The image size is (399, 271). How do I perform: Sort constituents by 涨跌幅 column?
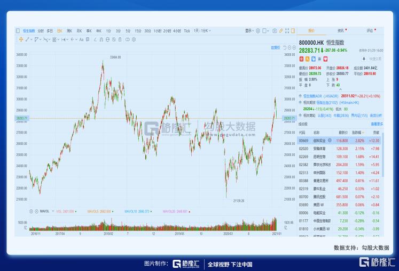(x=357, y=133)
